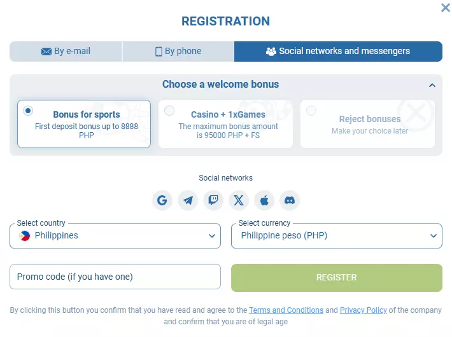Select the Bonus for sports radio button

[x=28, y=111]
